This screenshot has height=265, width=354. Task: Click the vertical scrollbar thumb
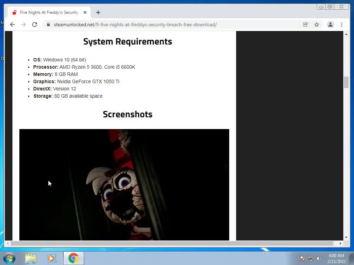coord(346,82)
